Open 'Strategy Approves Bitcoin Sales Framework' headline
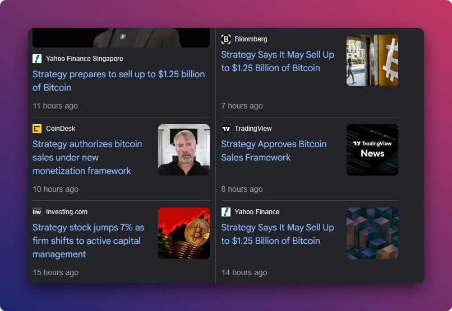 274,150
